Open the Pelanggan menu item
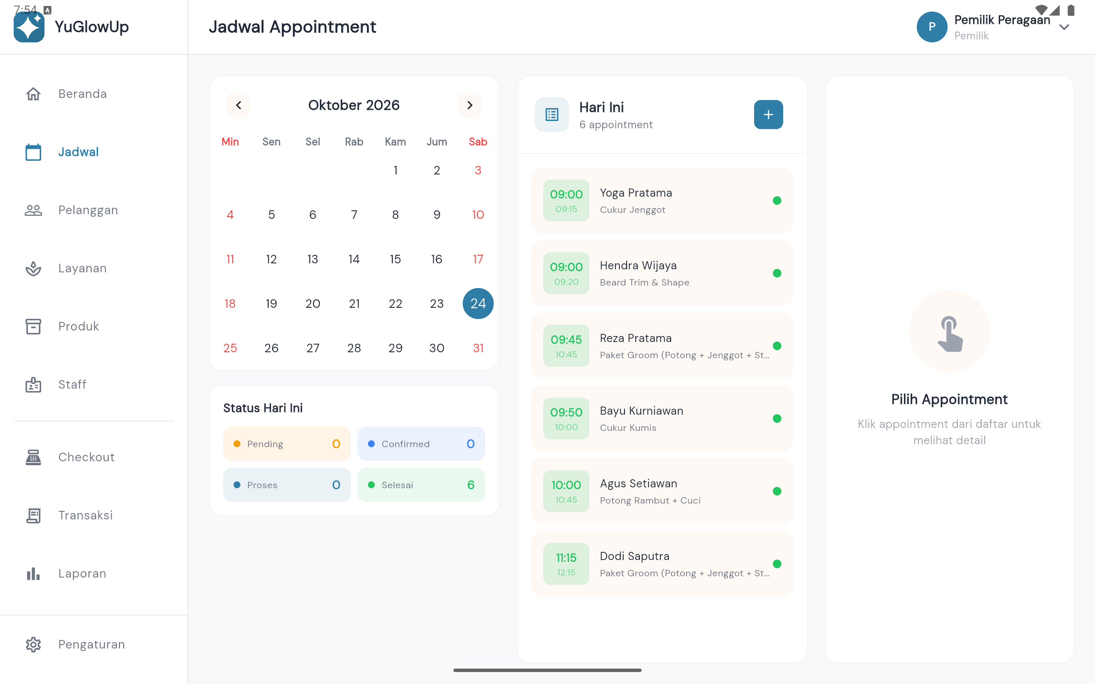1095x684 pixels. tap(94, 210)
